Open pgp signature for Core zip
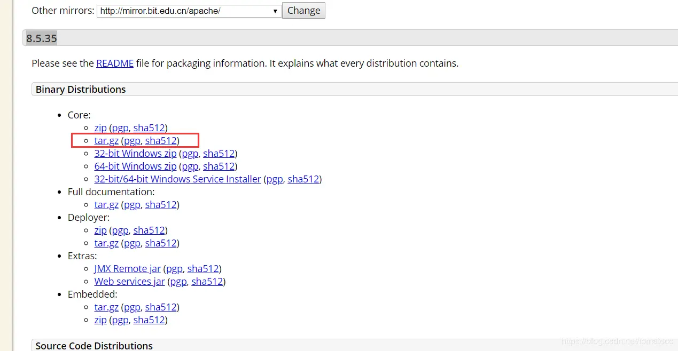 point(120,128)
